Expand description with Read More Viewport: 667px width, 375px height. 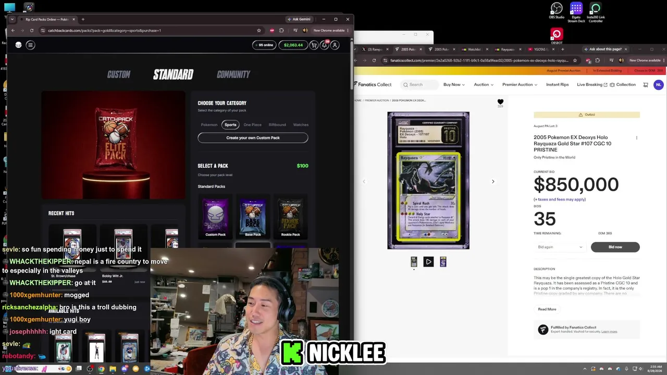click(547, 309)
